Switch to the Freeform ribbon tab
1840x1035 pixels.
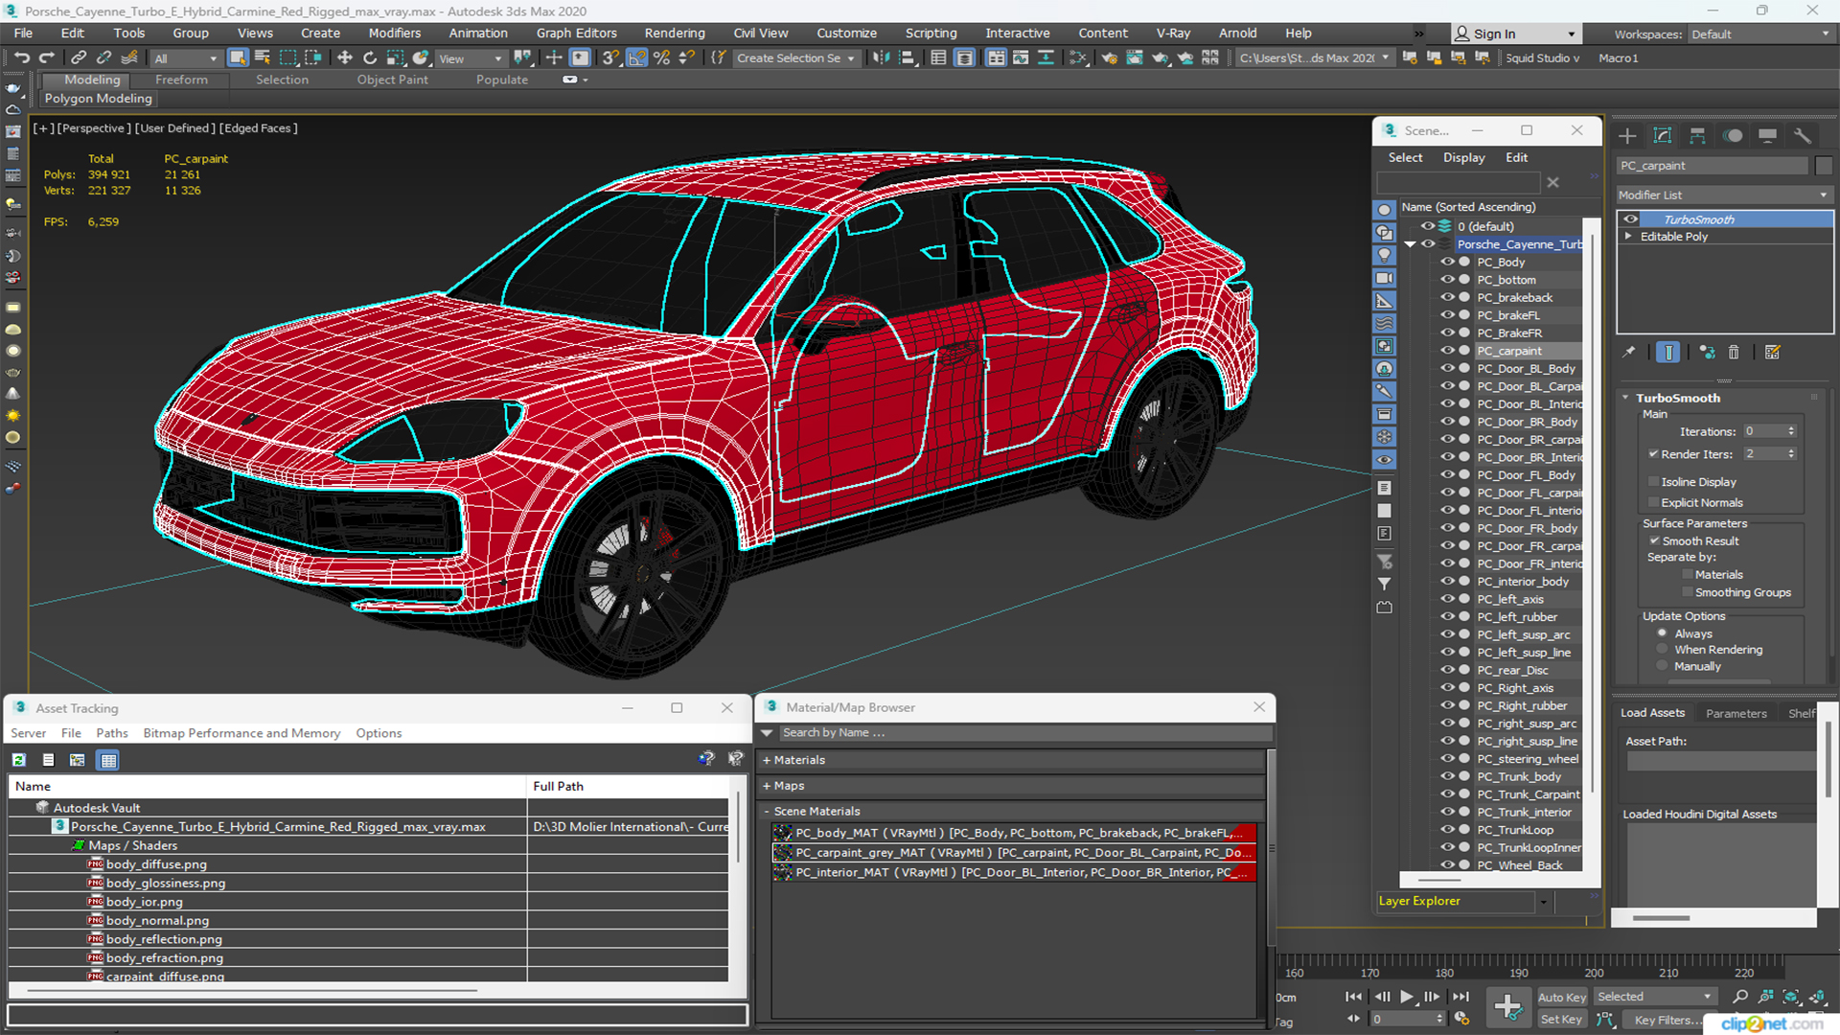181,80
